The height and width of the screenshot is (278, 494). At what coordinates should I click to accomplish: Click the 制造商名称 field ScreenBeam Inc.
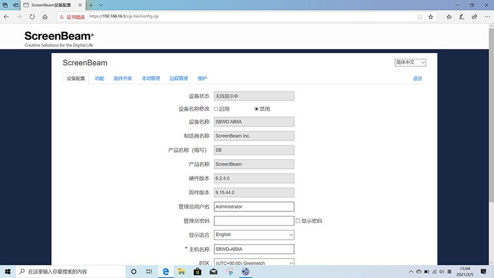click(254, 136)
